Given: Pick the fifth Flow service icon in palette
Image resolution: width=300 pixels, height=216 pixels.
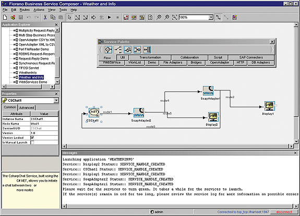Looking at the screenshot, I should tap(147, 50).
